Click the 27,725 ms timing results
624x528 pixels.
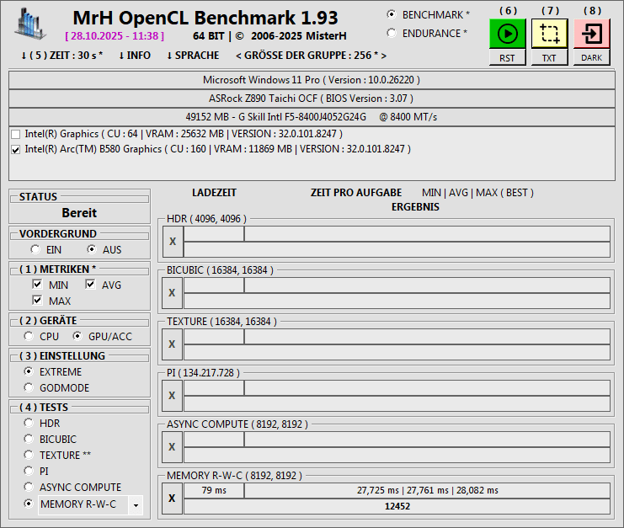428,490
